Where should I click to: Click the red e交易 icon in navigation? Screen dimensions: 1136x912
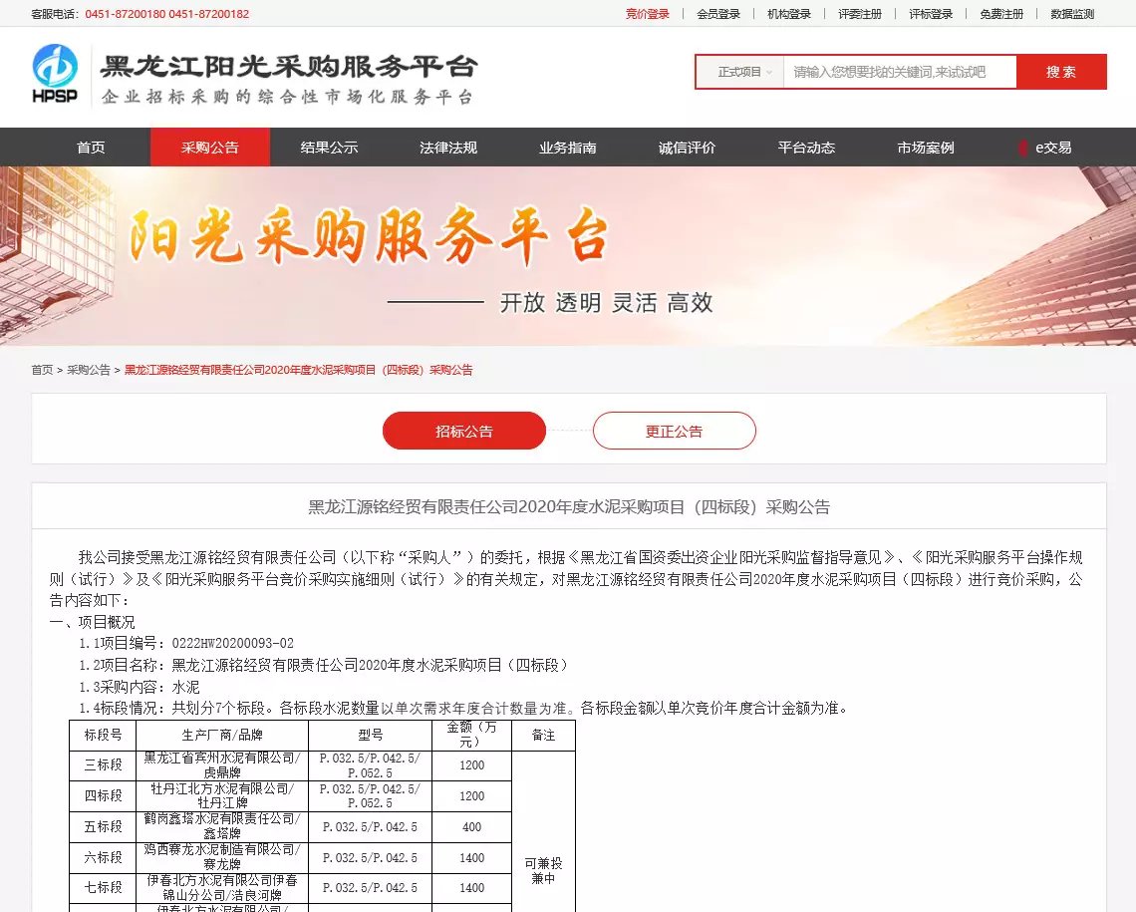click(1022, 148)
